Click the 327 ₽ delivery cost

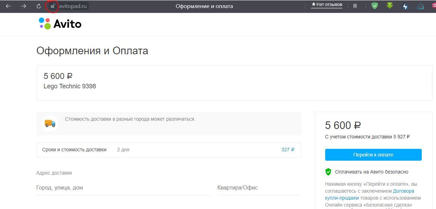click(x=288, y=150)
